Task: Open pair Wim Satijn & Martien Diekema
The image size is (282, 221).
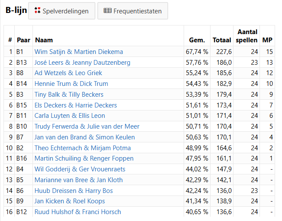Action: pos(79,52)
